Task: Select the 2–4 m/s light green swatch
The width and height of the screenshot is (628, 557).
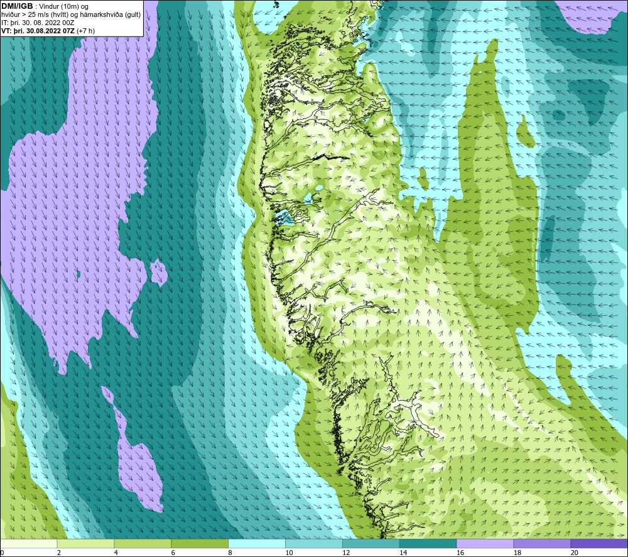Action: pos(85,543)
